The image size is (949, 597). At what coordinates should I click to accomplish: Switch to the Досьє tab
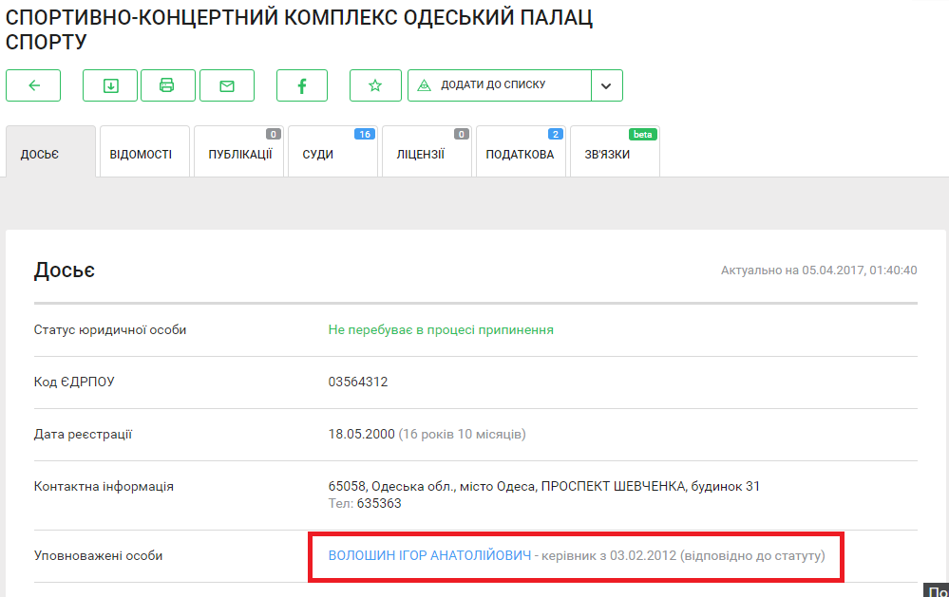[x=50, y=154]
